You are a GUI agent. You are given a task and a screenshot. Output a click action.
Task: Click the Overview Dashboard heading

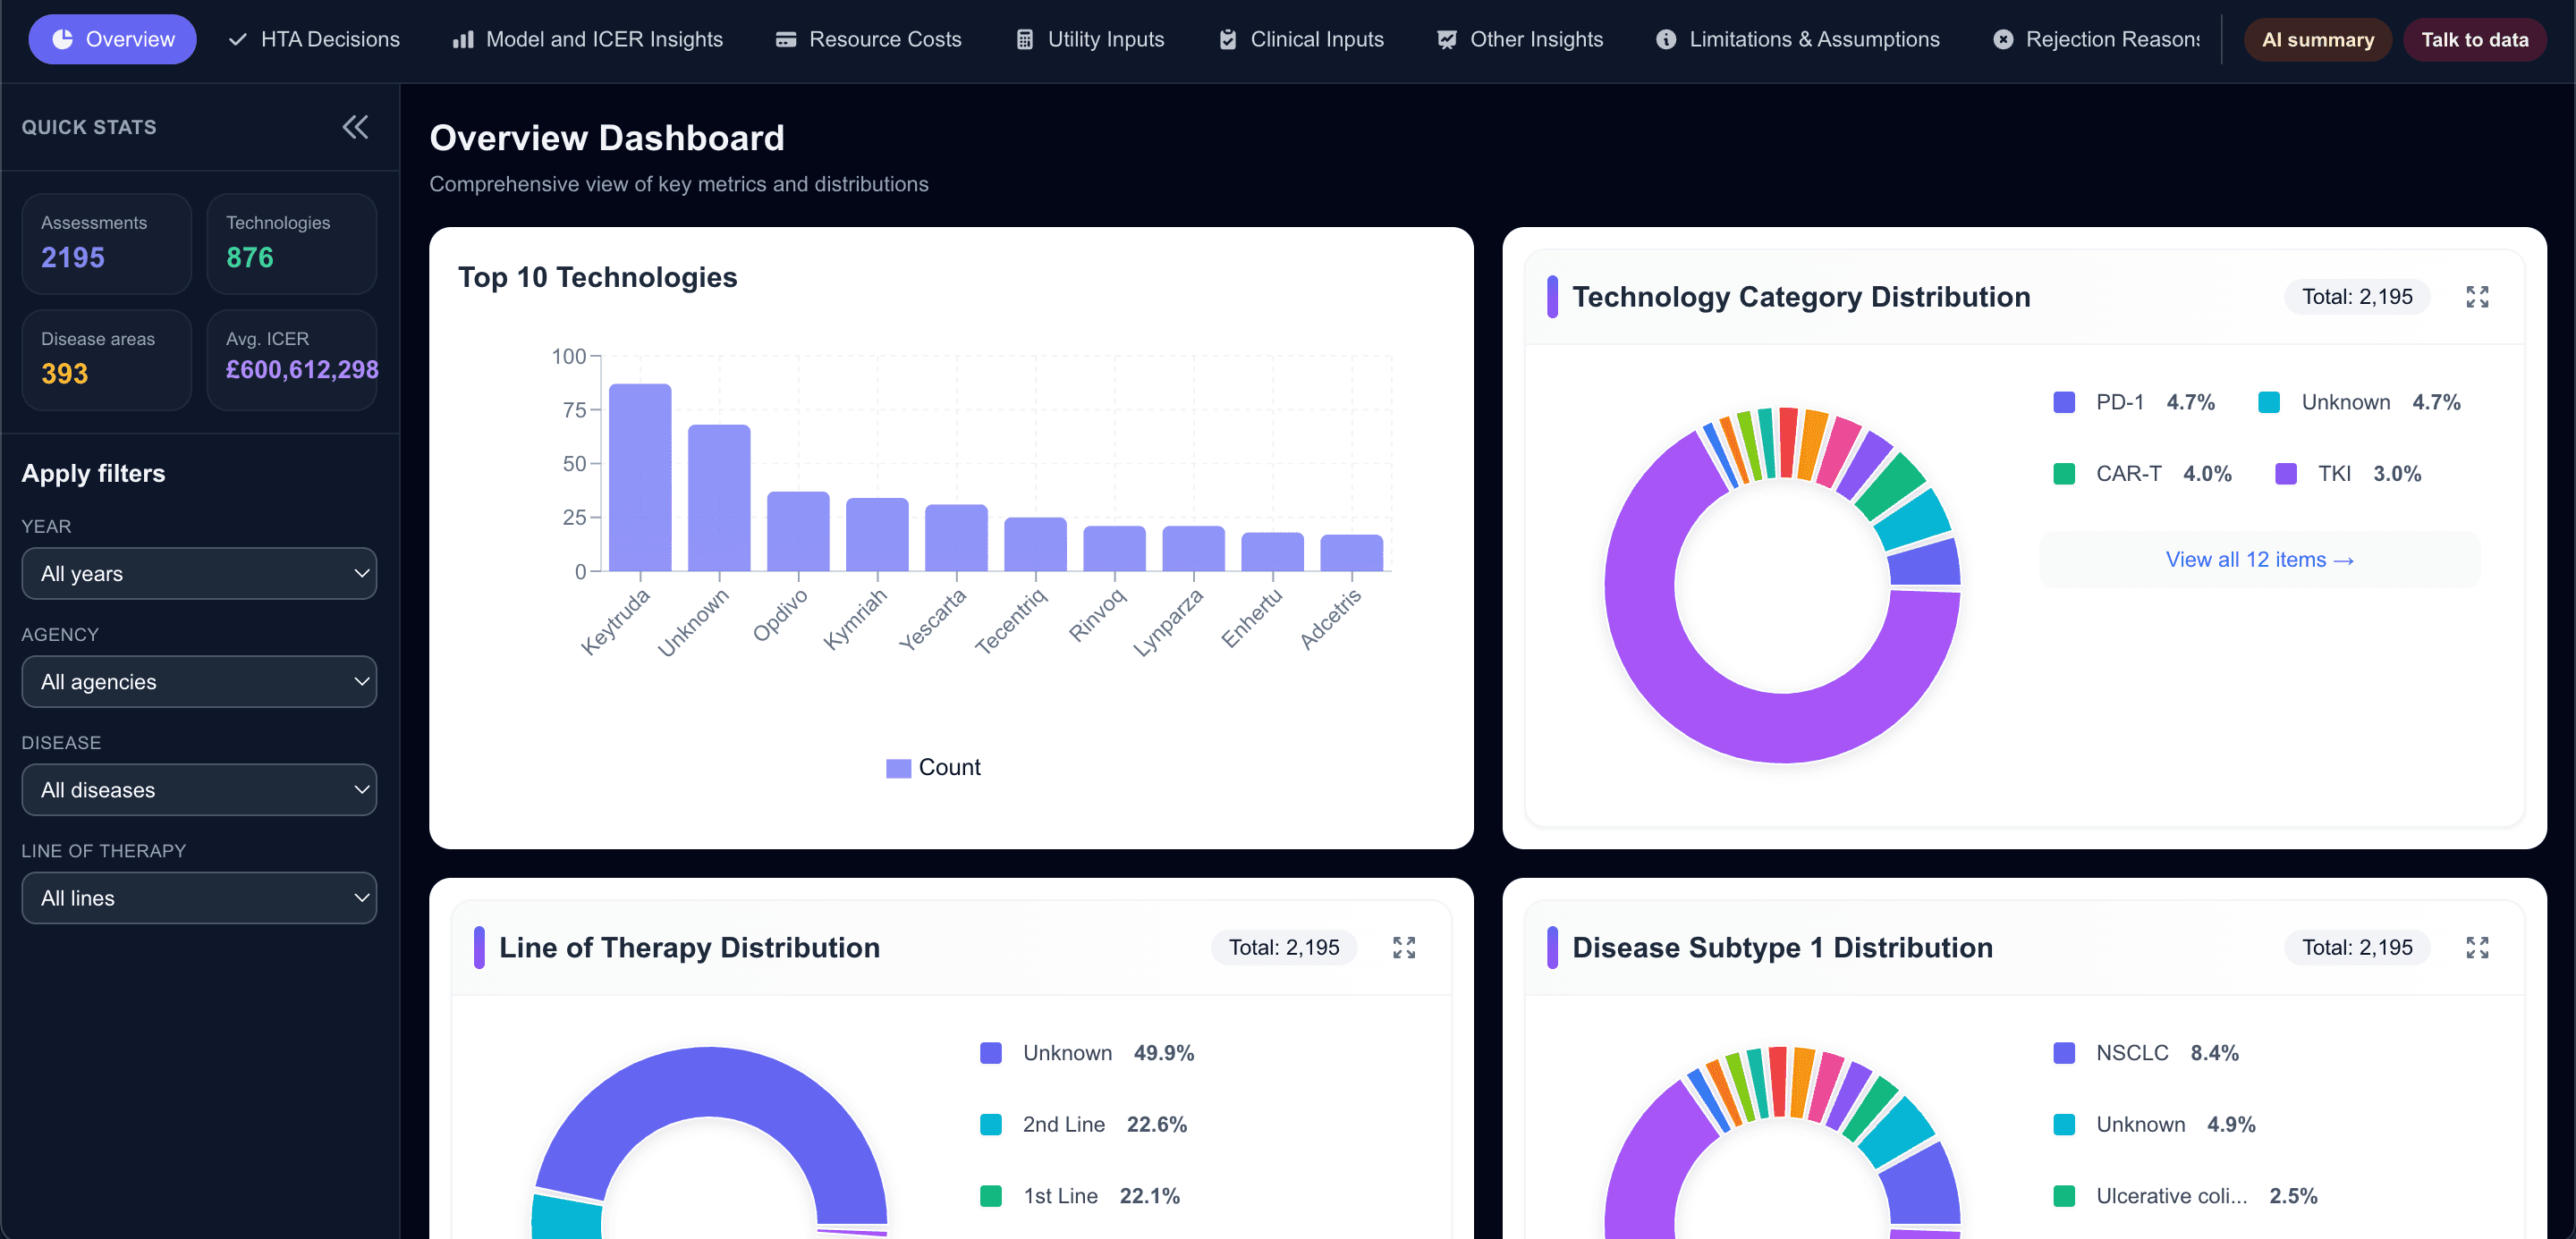pos(607,138)
